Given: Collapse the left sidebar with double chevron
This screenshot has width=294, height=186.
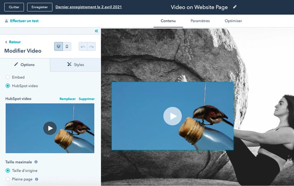Looking at the screenshot, I should 96,31.
